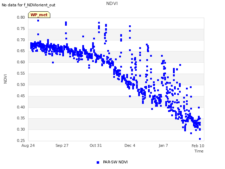This screenshot has width=225, height=169.
Task: Click the vertical NDVI axis label
Action: tap(5, 79)
